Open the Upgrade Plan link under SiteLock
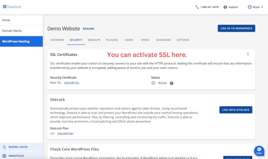This screenshot has width=268, height=159. [65, 133]
